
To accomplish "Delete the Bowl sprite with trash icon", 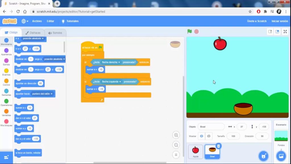I will (x=218, y=146).
